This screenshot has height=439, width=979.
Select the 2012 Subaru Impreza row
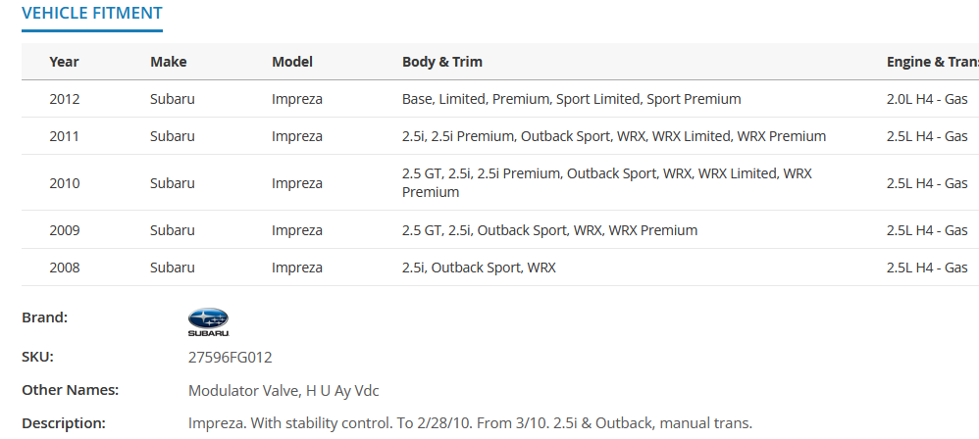click(500, 99)
